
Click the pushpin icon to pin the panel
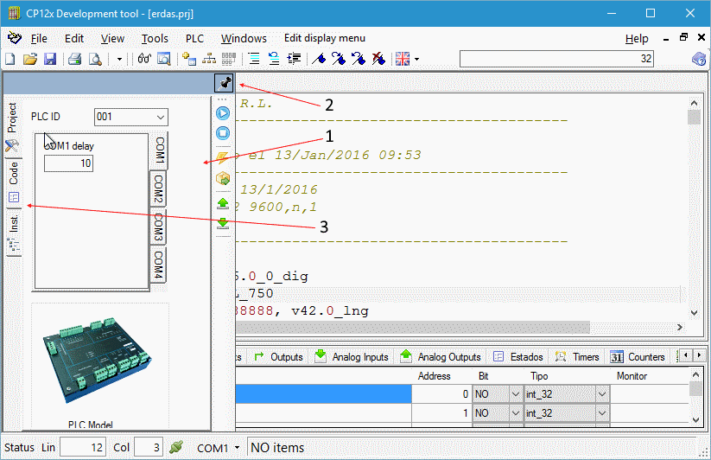coord(225,82)
